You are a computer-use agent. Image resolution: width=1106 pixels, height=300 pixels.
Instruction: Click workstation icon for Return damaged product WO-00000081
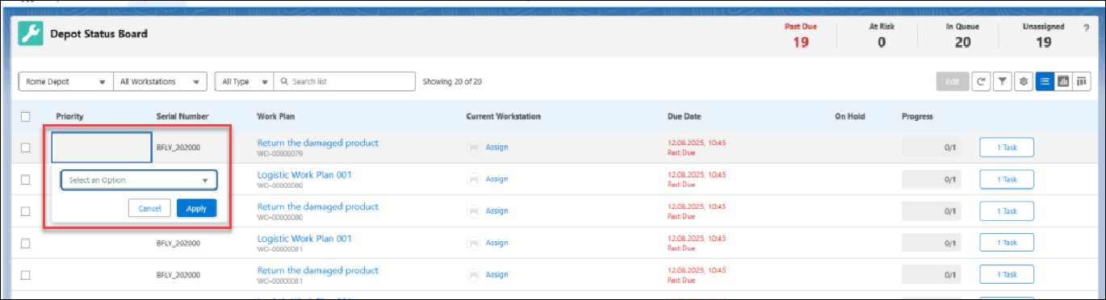(x=473, y=274)
